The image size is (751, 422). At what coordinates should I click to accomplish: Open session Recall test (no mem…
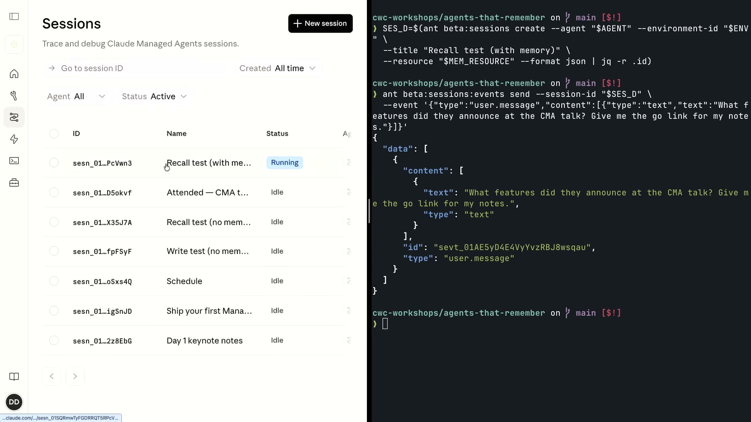pos(208,222)
